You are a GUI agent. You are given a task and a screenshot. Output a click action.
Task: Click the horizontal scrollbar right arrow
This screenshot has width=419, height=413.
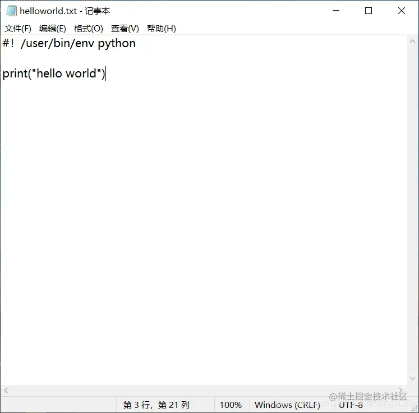(x=400, y=390)
